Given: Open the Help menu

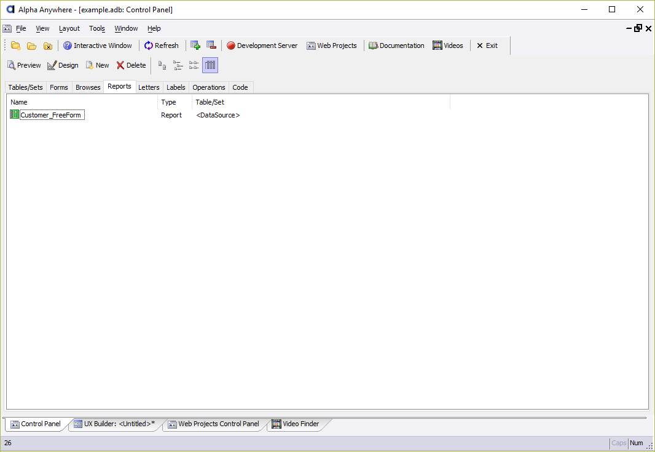Looking at the screenshot, I should [154, 28].
